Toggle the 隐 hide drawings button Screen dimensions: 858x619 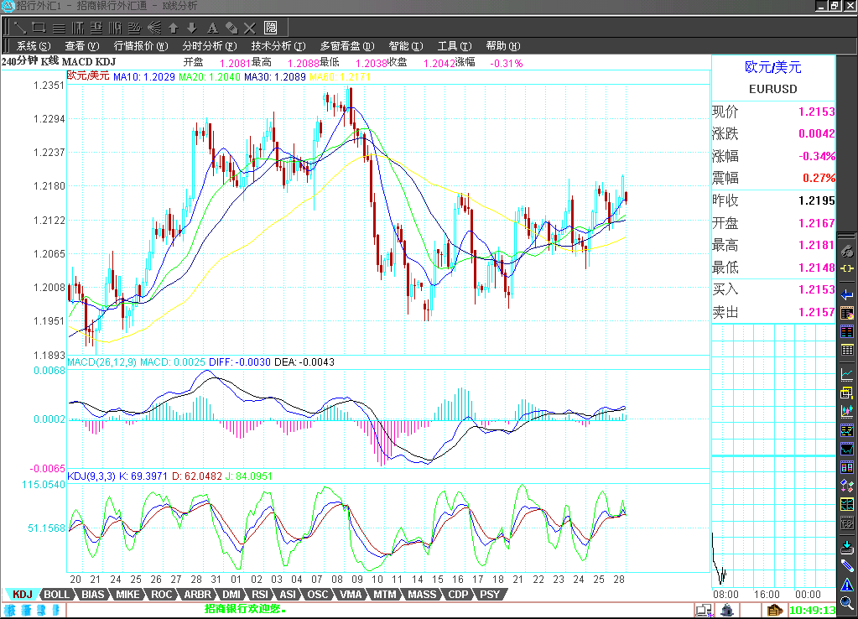271,27
